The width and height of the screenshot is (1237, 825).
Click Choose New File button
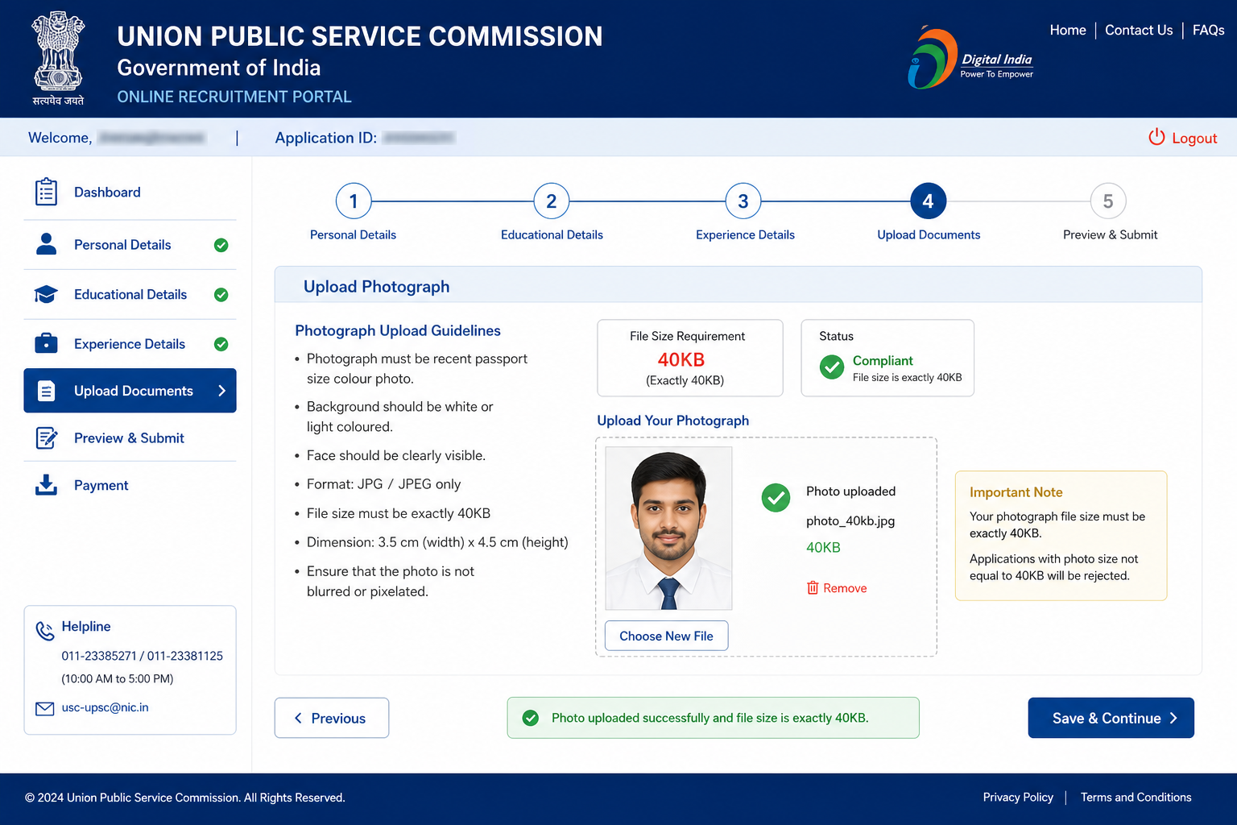666,636
